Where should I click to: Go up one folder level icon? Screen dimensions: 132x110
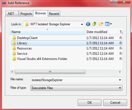click(x=95, y=24)
